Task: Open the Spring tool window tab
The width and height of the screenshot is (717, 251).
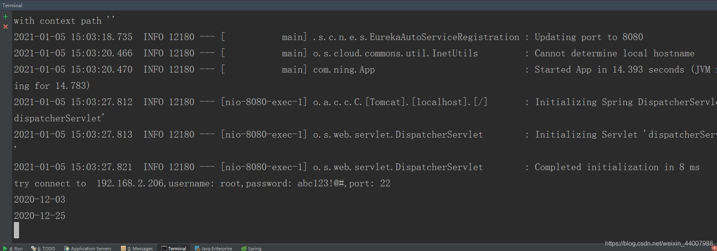Action: click(x=252, y=248)
